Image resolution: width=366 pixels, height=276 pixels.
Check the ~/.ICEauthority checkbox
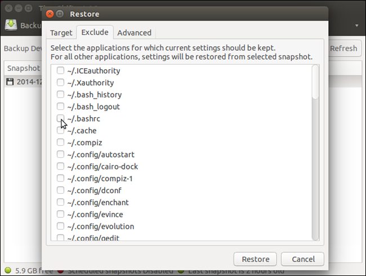pos(60,70)
